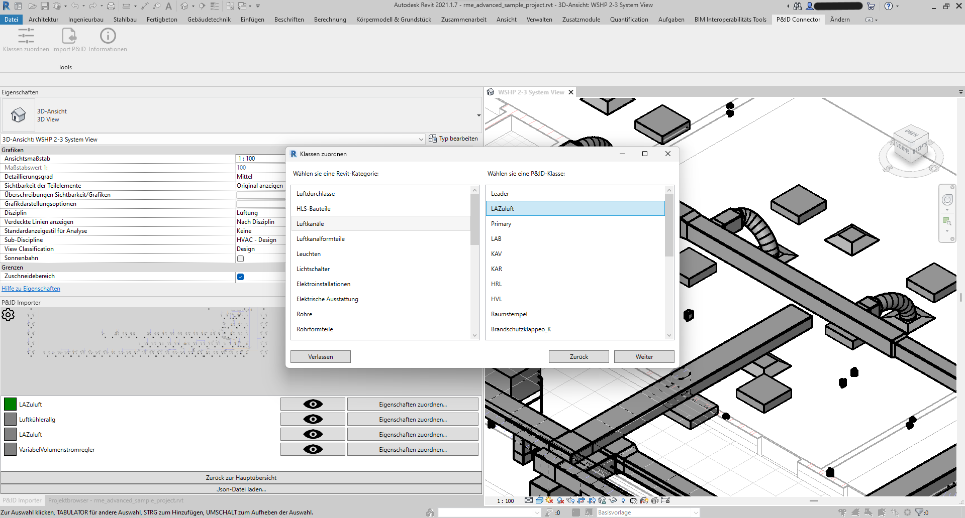Select the Measure tool in quick access toolbar
Image resolution: width=965 pixels, height=518 pixels.
click(x=127, y=6)
